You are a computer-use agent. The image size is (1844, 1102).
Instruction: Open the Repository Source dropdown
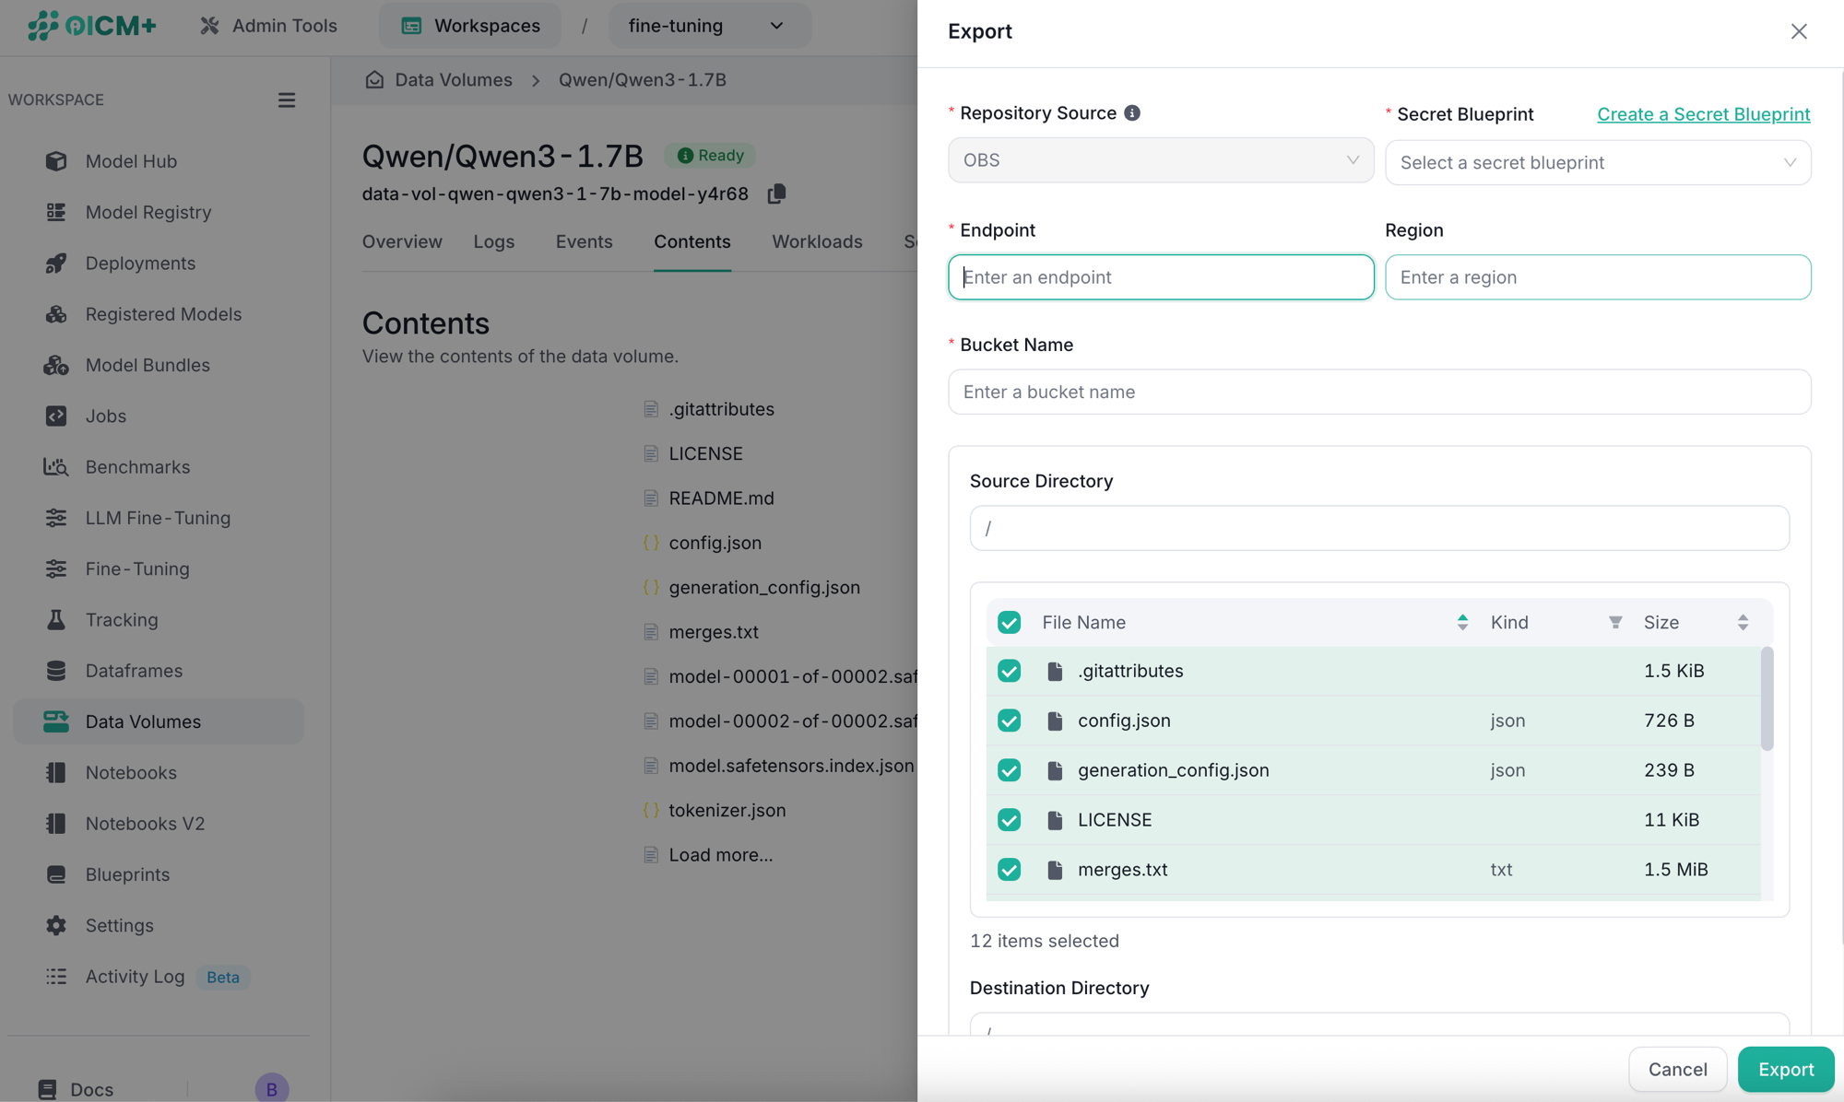click(x=1161, y=160)
